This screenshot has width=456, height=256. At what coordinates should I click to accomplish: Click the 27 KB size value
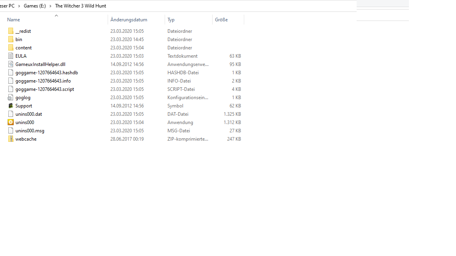[235, 131]
